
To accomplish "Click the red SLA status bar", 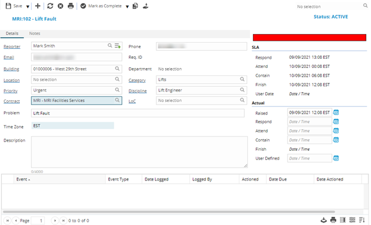I will 309,37.
